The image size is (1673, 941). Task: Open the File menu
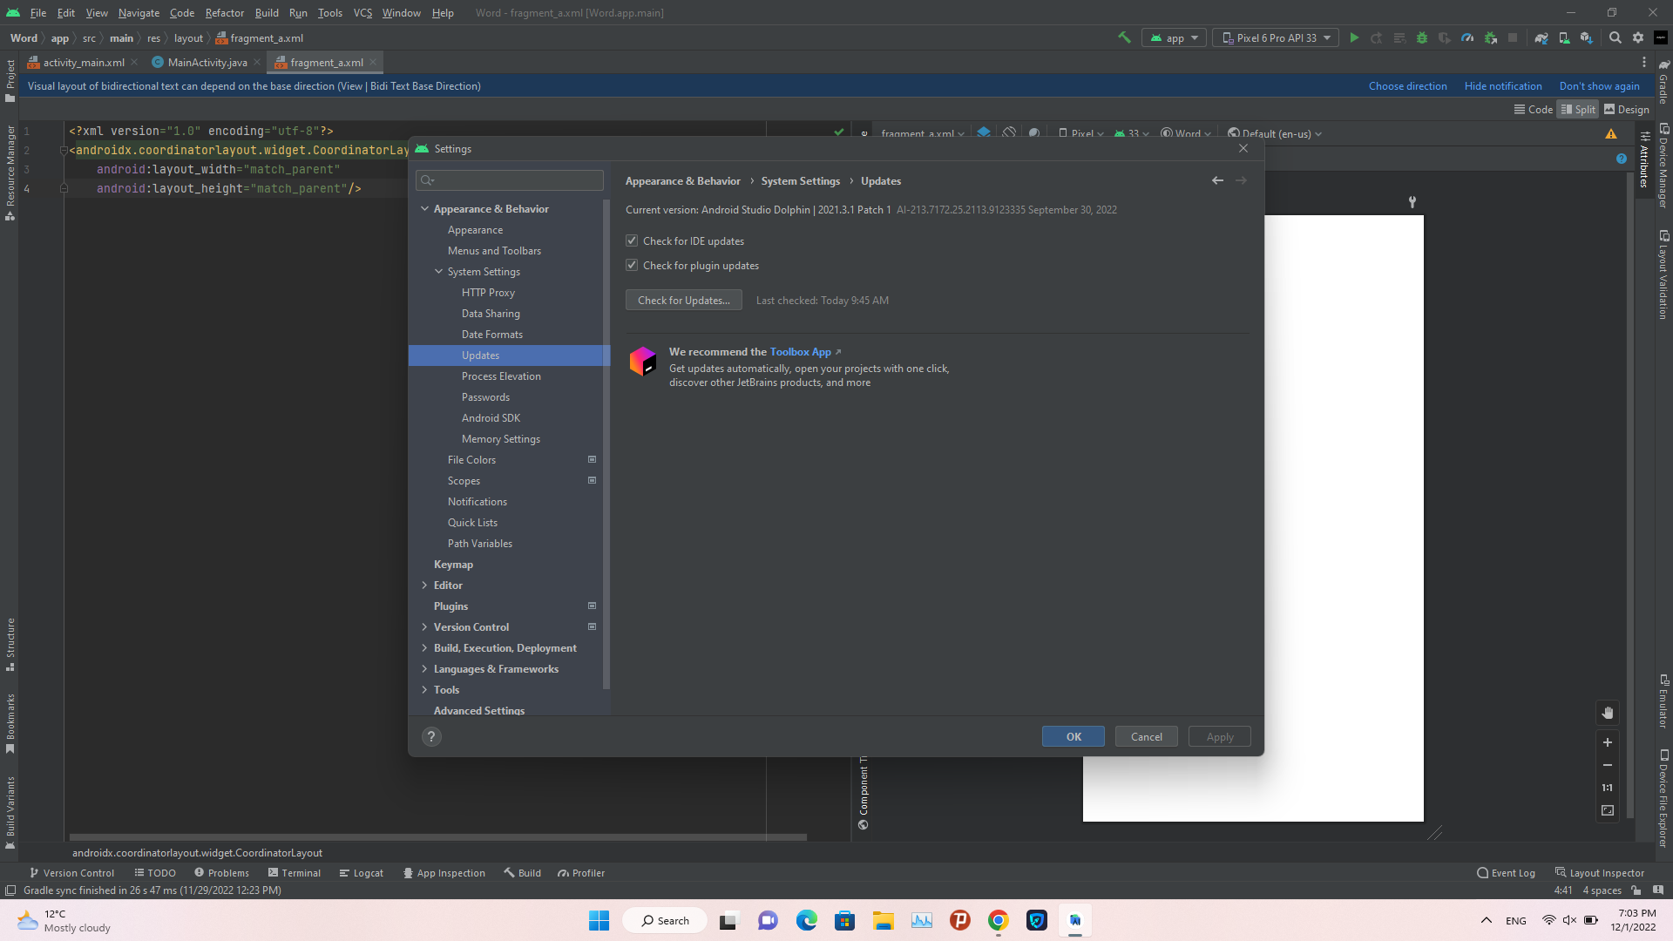(38, 13)
